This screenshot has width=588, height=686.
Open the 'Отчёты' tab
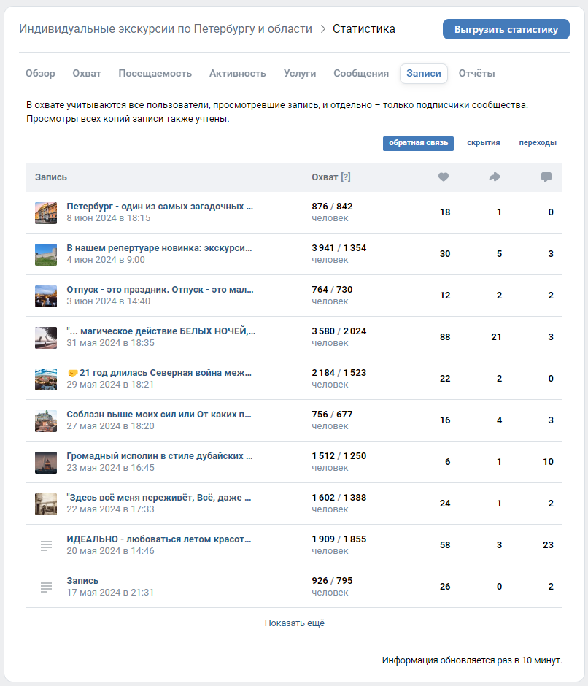[x=477, y=74]
